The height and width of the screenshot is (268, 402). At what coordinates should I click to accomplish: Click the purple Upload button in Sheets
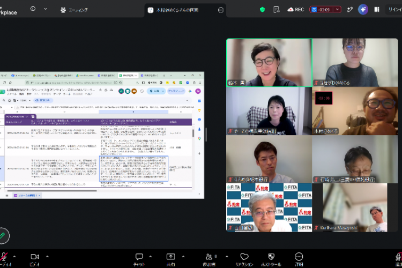[x=176, y=91]
